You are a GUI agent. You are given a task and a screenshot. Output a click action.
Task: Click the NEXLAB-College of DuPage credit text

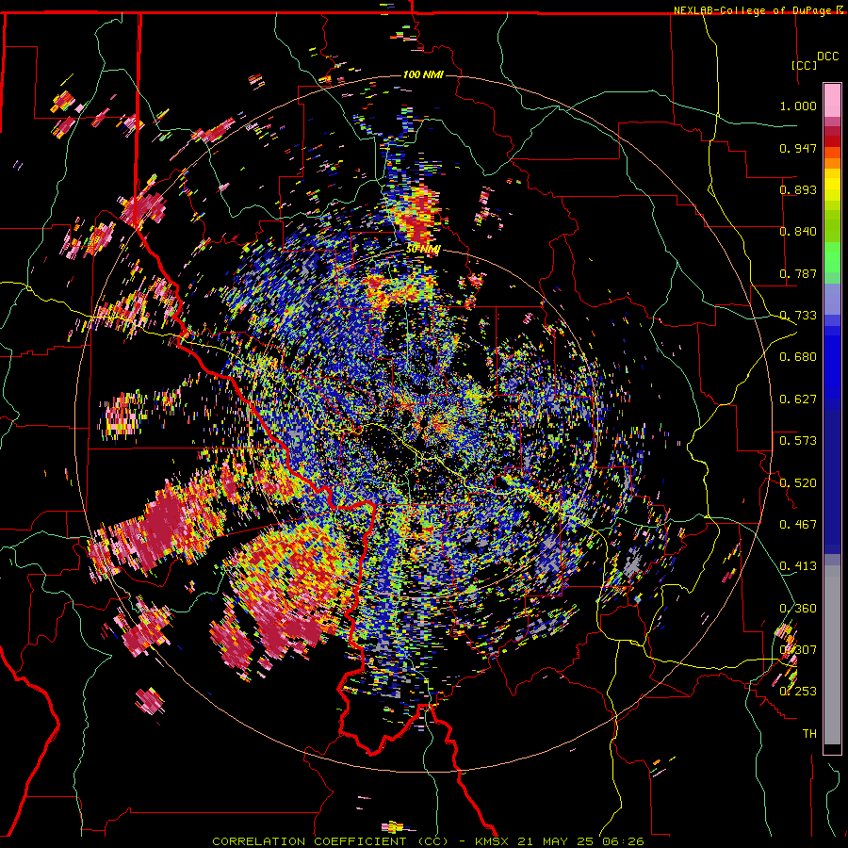pos(755,10)
